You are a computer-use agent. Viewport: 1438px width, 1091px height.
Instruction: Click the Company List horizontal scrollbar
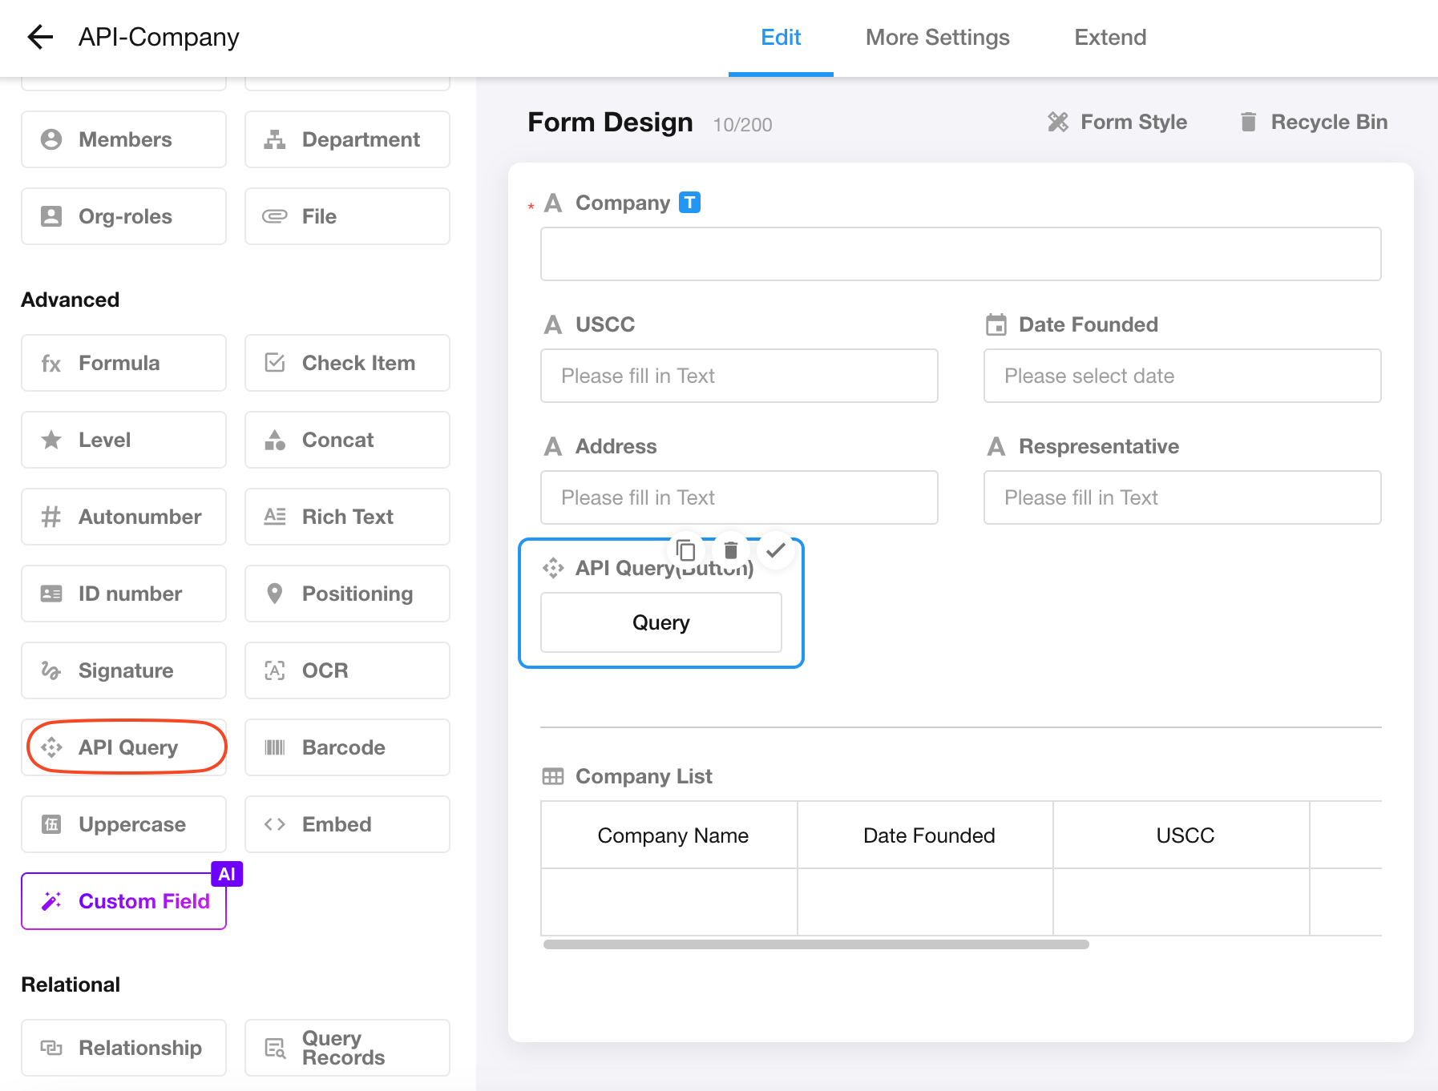[815, 944]
